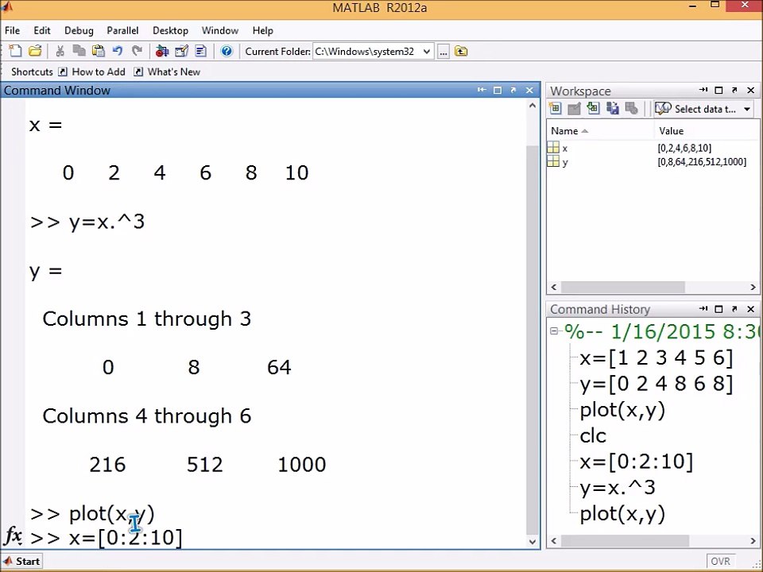The width and height of the screenshot is (763, 572).
Task: Open the GUIDE tool icon
Action: [x=181, y=51]
